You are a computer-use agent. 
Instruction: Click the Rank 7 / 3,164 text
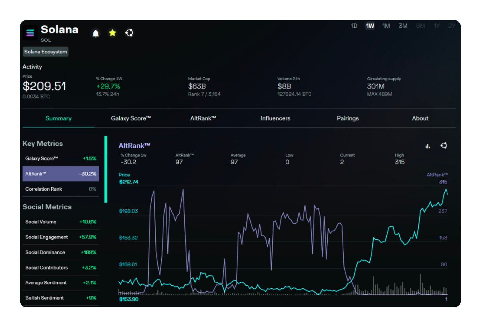(204, 94)
